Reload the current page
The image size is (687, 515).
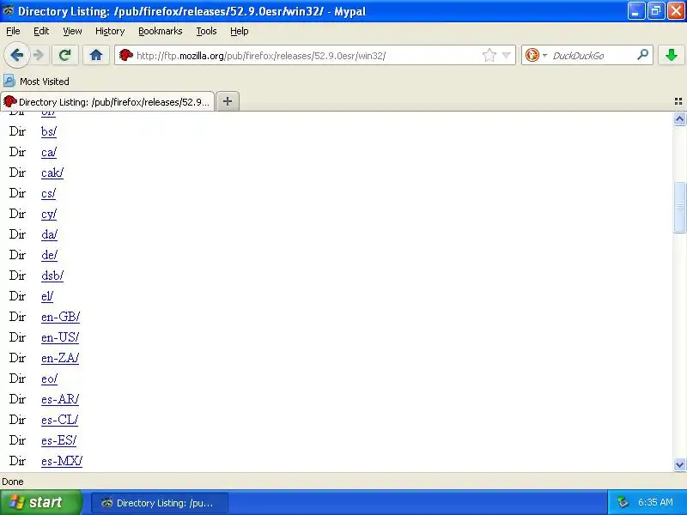coord(65,55)
